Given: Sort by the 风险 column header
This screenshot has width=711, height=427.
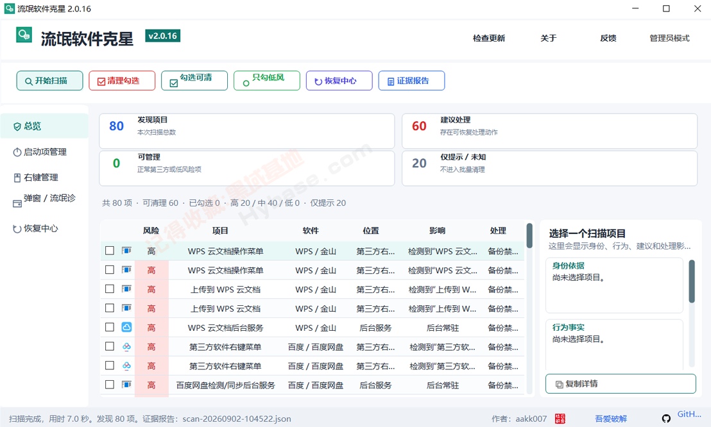Looking at the screenshot, I should pos(151,231).
